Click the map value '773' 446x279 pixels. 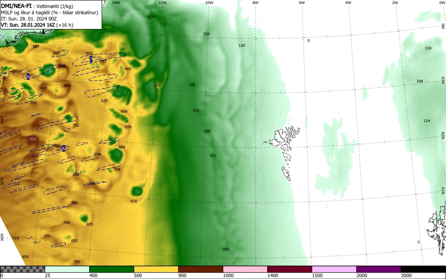pos(47,236)
